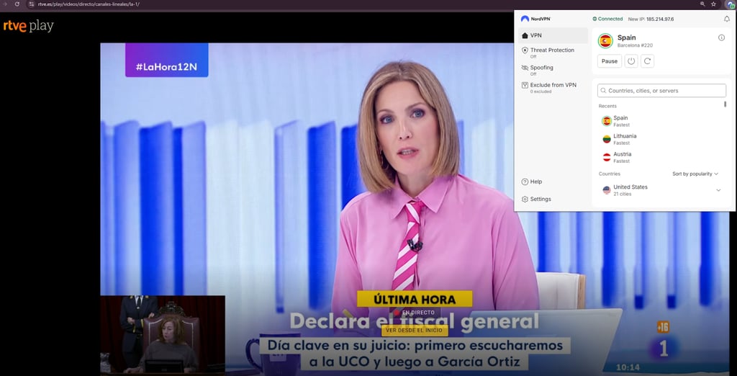Click the NordVPN logo in the panel
The height and width of the screenshot is (376, 737).
click(x=535, y=19)
